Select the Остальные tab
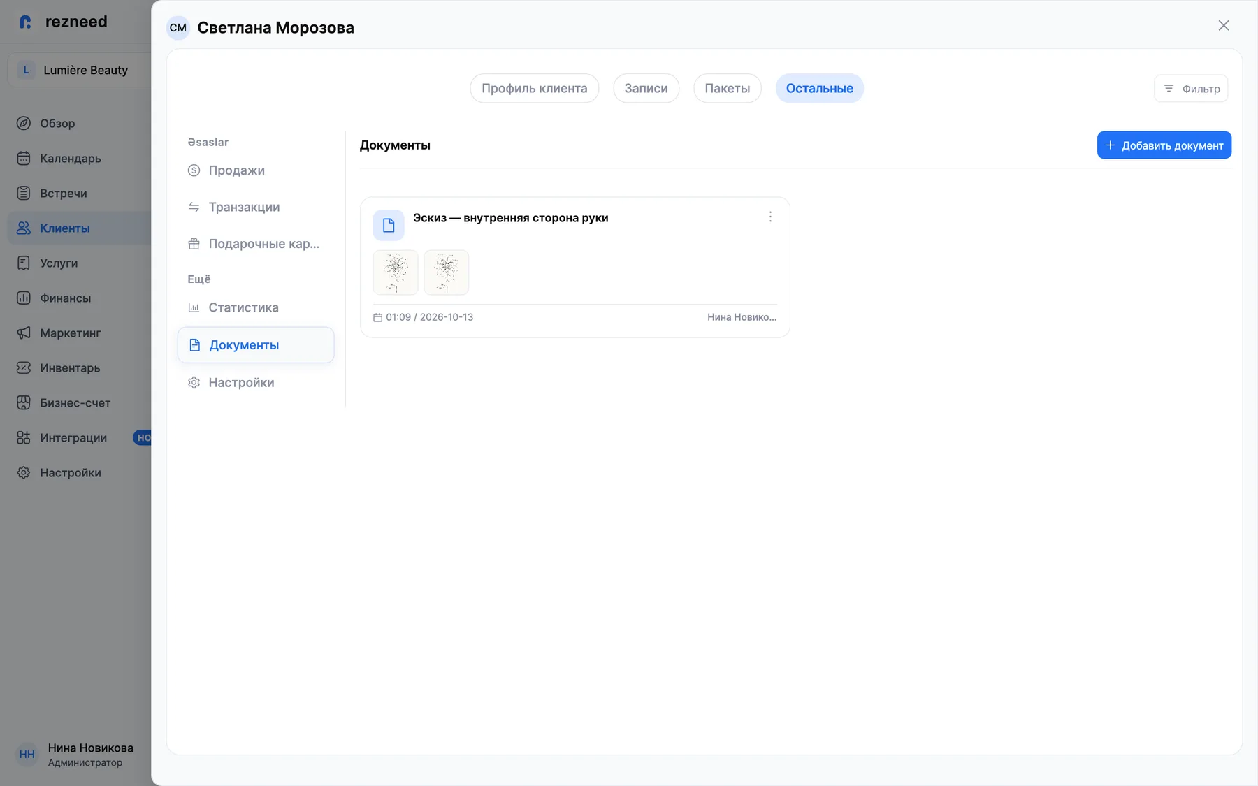This screenshot has height=786, width=1258. 819,88
